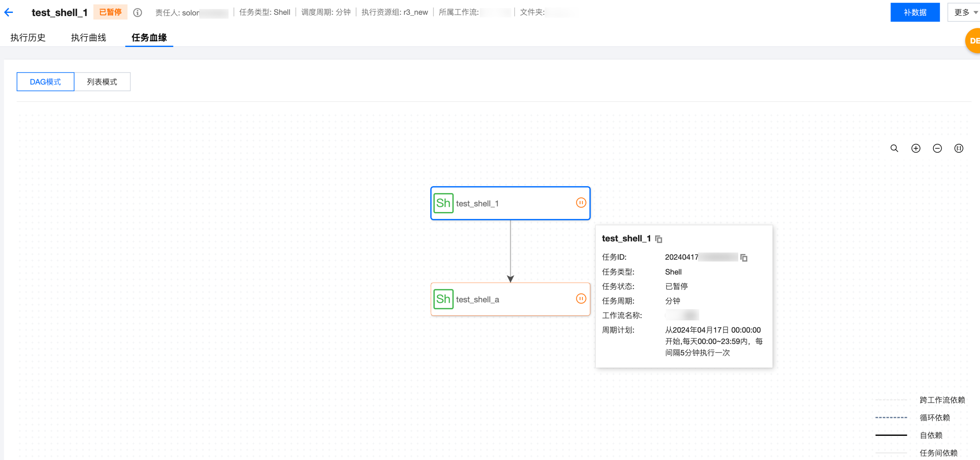Open the 执行曲线 tab
This screenshot has width=980, height=460.
[x=88, y=38]
